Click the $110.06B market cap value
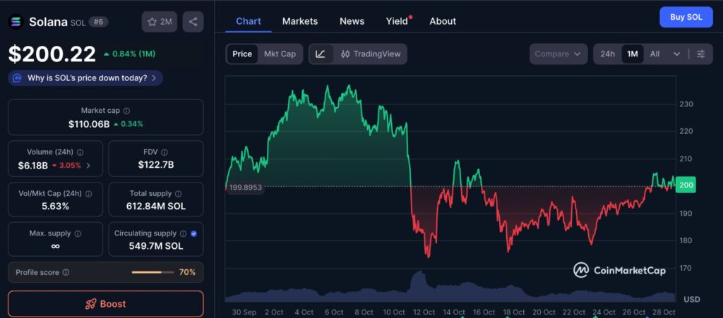723x318 pixels. coord(89,124)
